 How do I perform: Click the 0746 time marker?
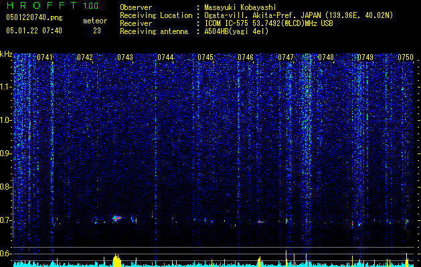pos(246,57)
